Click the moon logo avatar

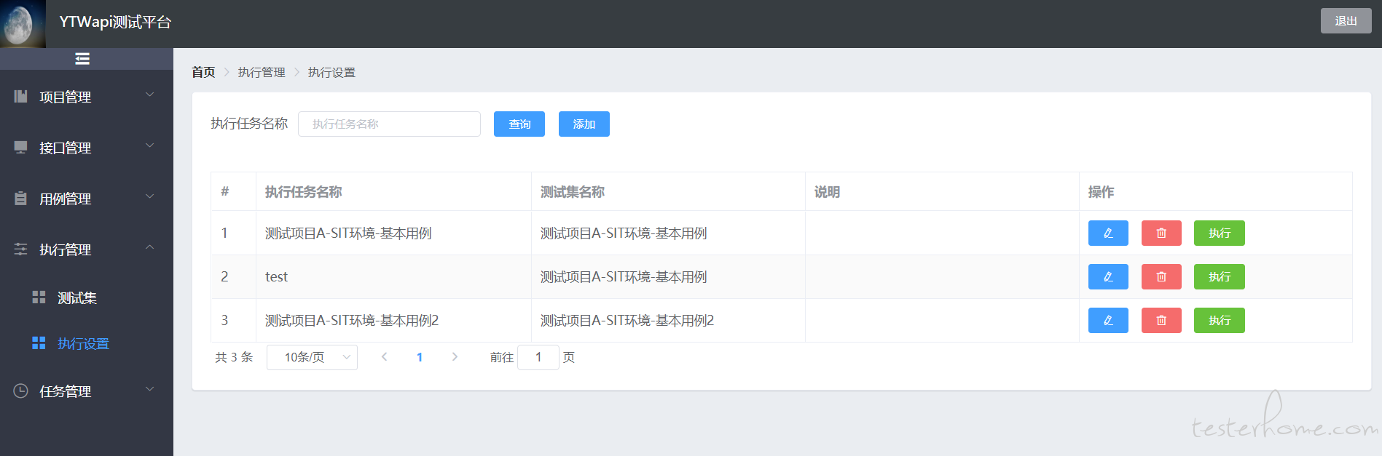(23, 24)
